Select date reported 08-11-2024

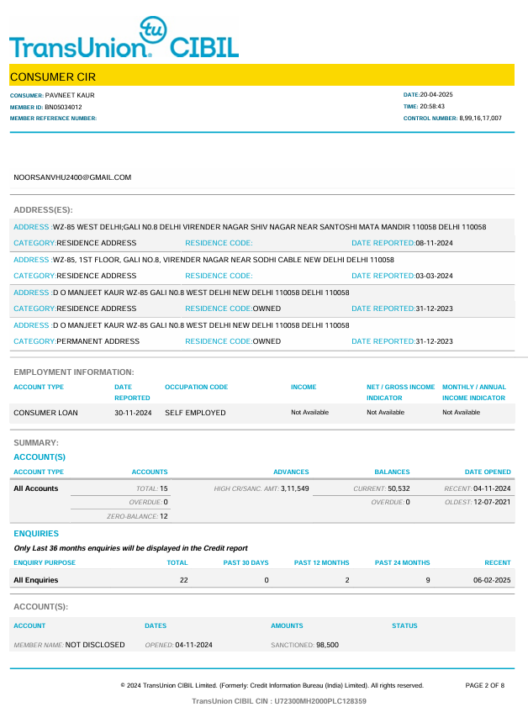[x=434, y=243]
